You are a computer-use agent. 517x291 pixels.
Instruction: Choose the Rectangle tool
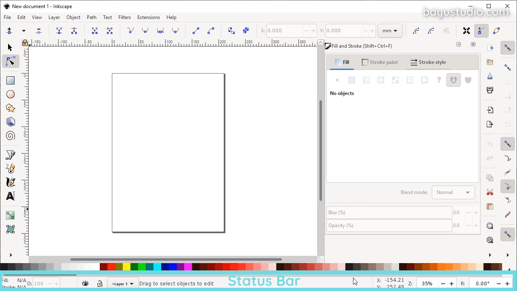click(11, 80)
